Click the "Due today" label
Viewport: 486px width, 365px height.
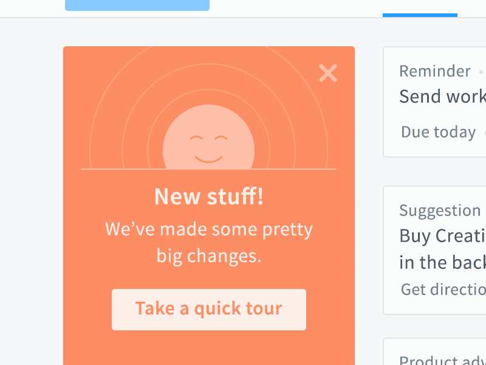pos(438,132)
